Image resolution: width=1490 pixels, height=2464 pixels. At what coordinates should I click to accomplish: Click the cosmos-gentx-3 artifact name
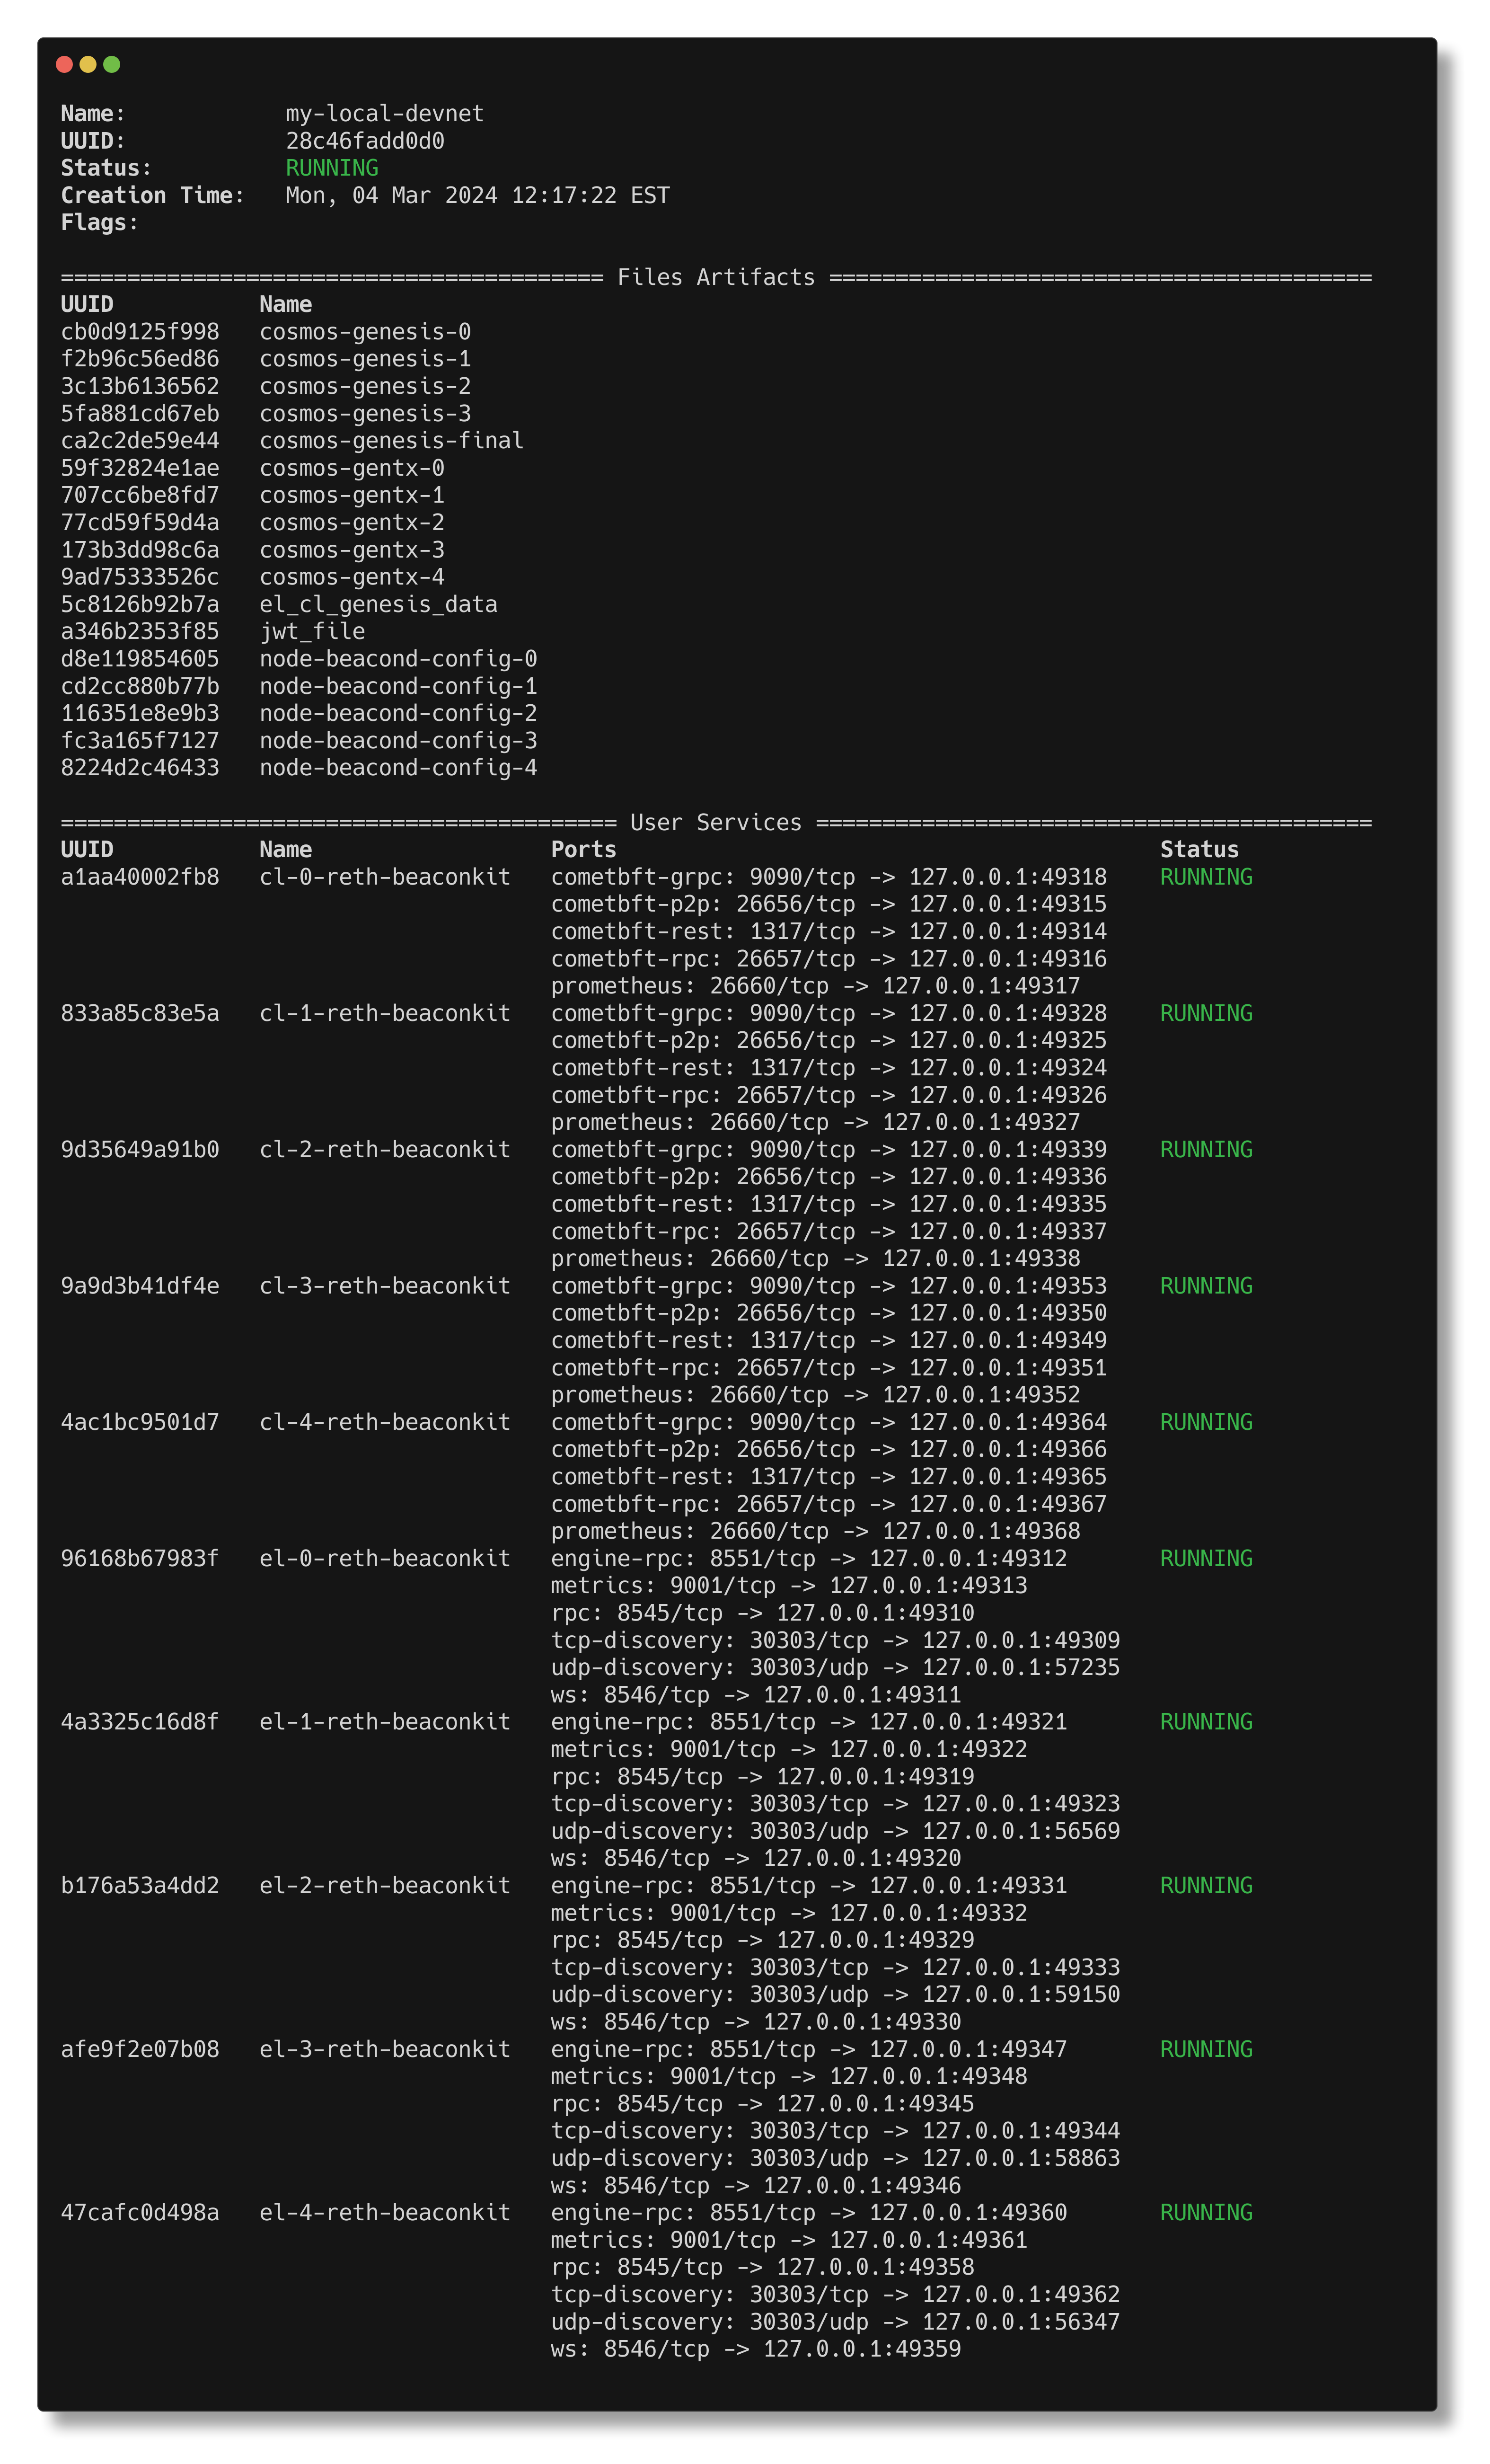(352, 549)
